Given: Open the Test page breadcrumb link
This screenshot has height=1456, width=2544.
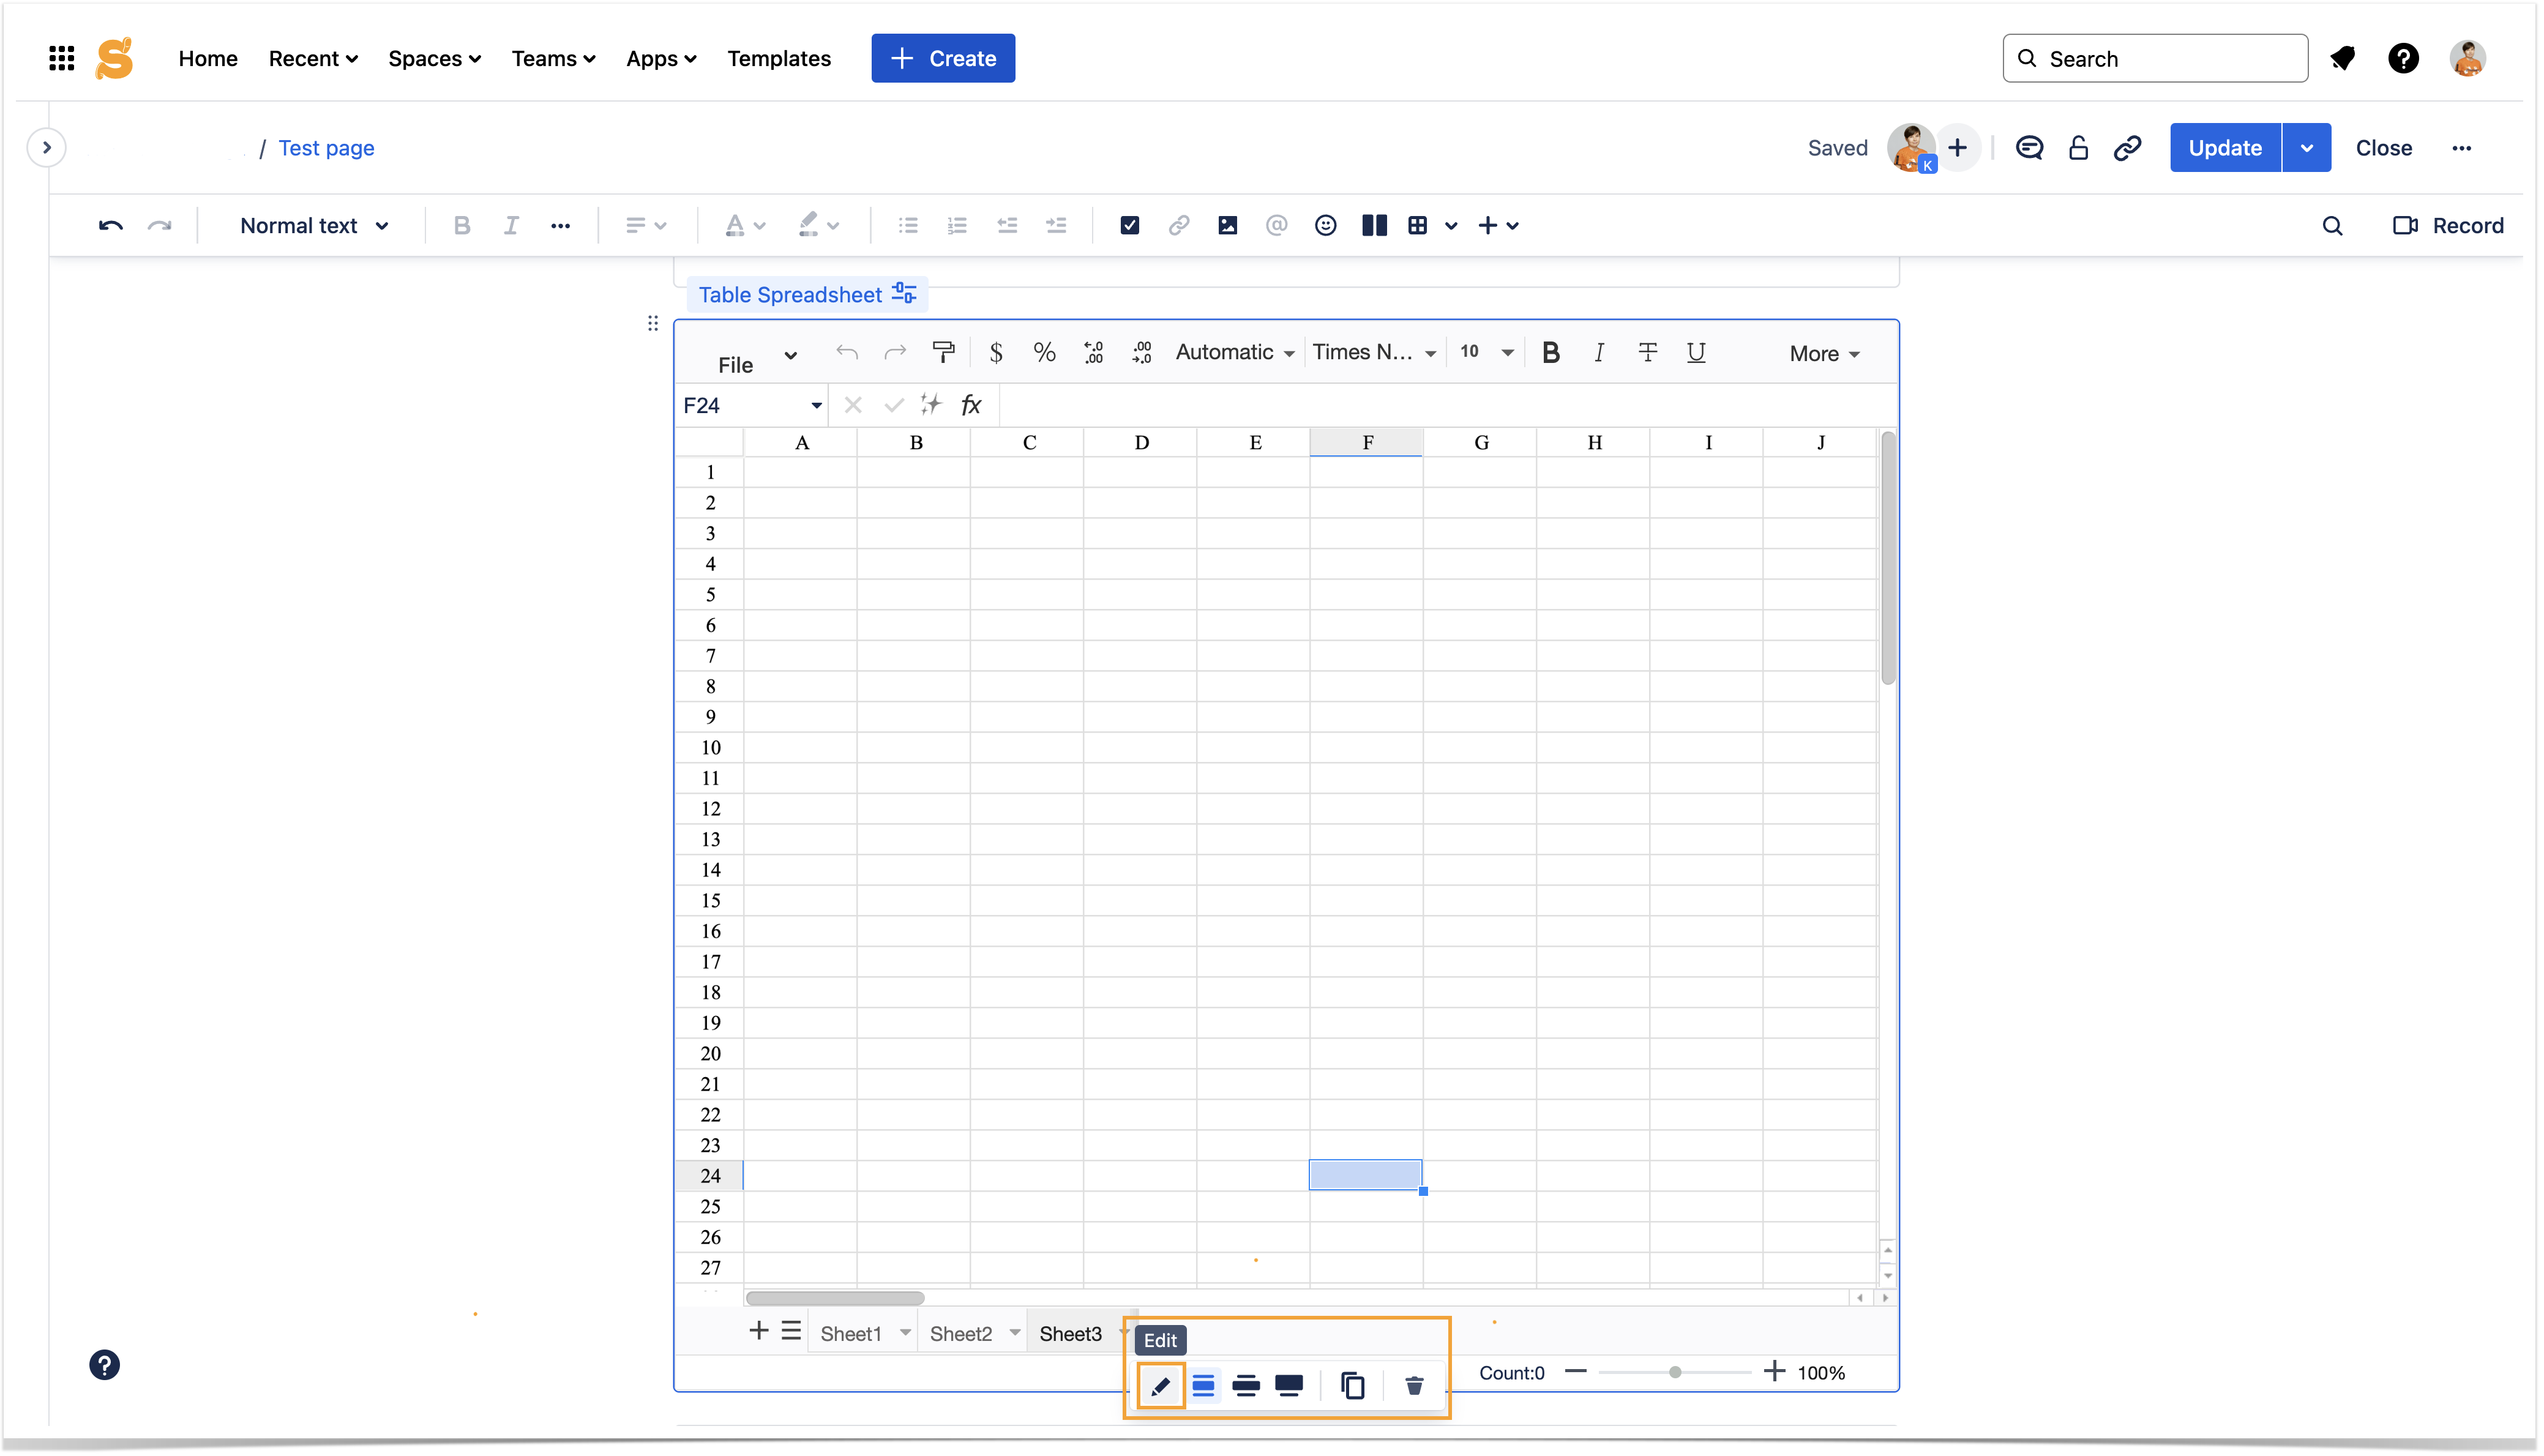Looking at the screenshot, I should coord(326,148).
